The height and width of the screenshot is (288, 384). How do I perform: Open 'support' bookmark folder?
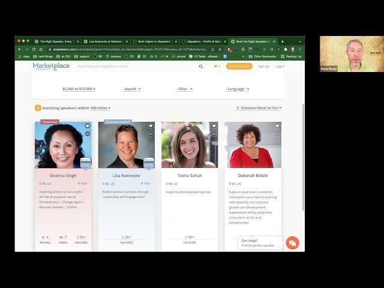[82, 56]
